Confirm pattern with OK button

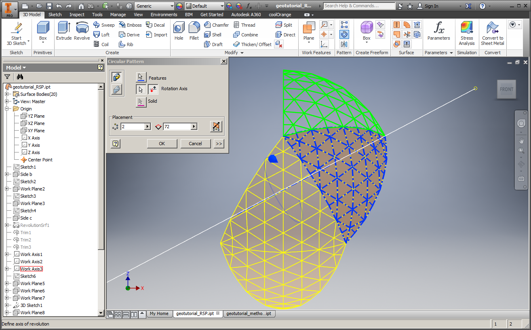(x=162, y=144)
